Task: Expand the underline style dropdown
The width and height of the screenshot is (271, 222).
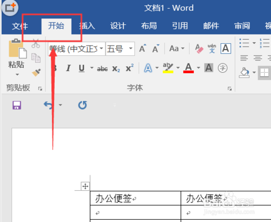Action: click(92, 68)
